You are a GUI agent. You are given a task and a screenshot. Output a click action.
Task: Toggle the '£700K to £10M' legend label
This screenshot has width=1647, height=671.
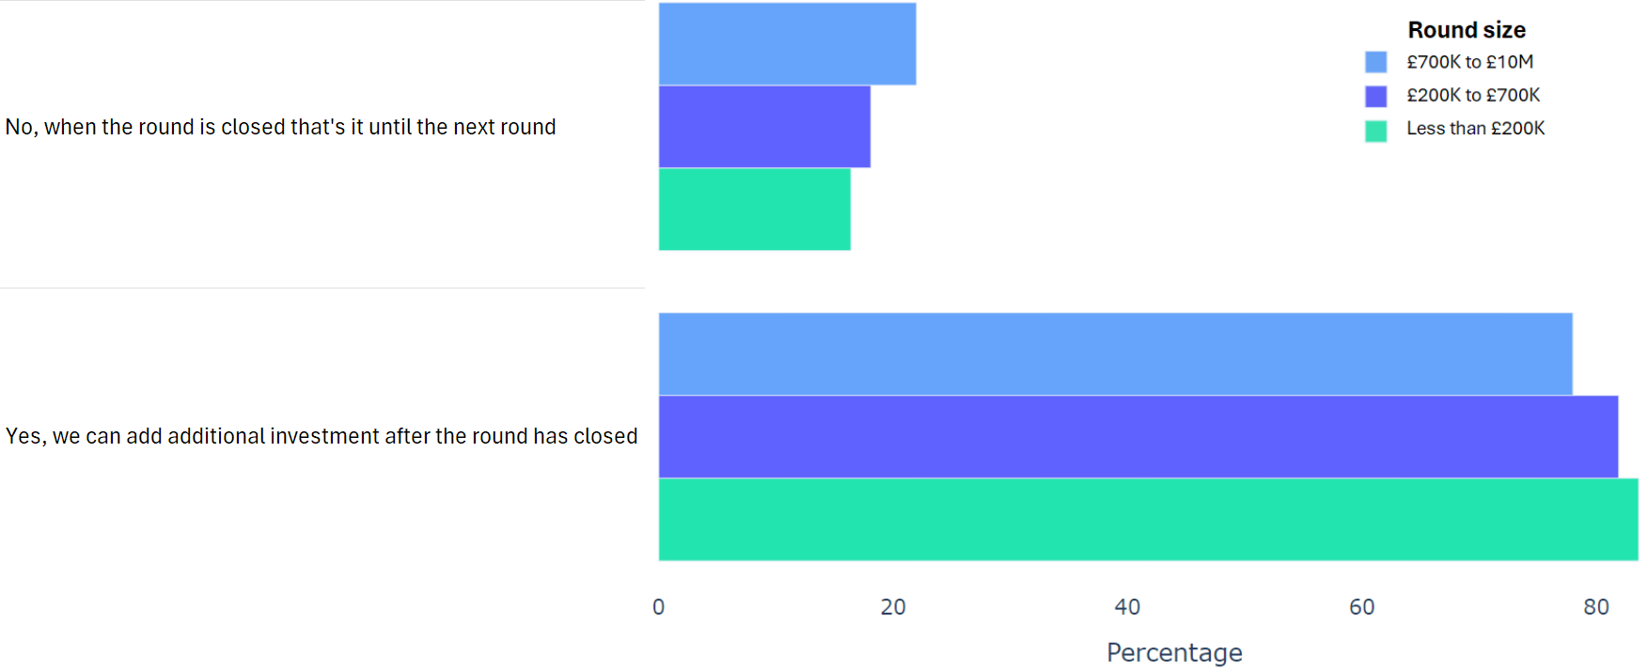click(x=1469, y=62)
